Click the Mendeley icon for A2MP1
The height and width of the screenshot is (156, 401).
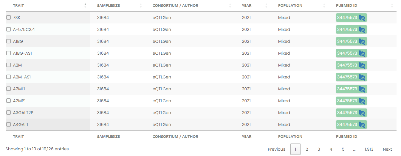[x=362, y=101]
